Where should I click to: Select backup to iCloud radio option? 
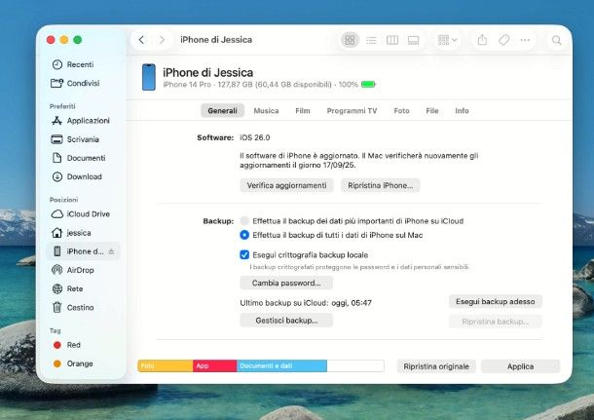click(244, 221)
